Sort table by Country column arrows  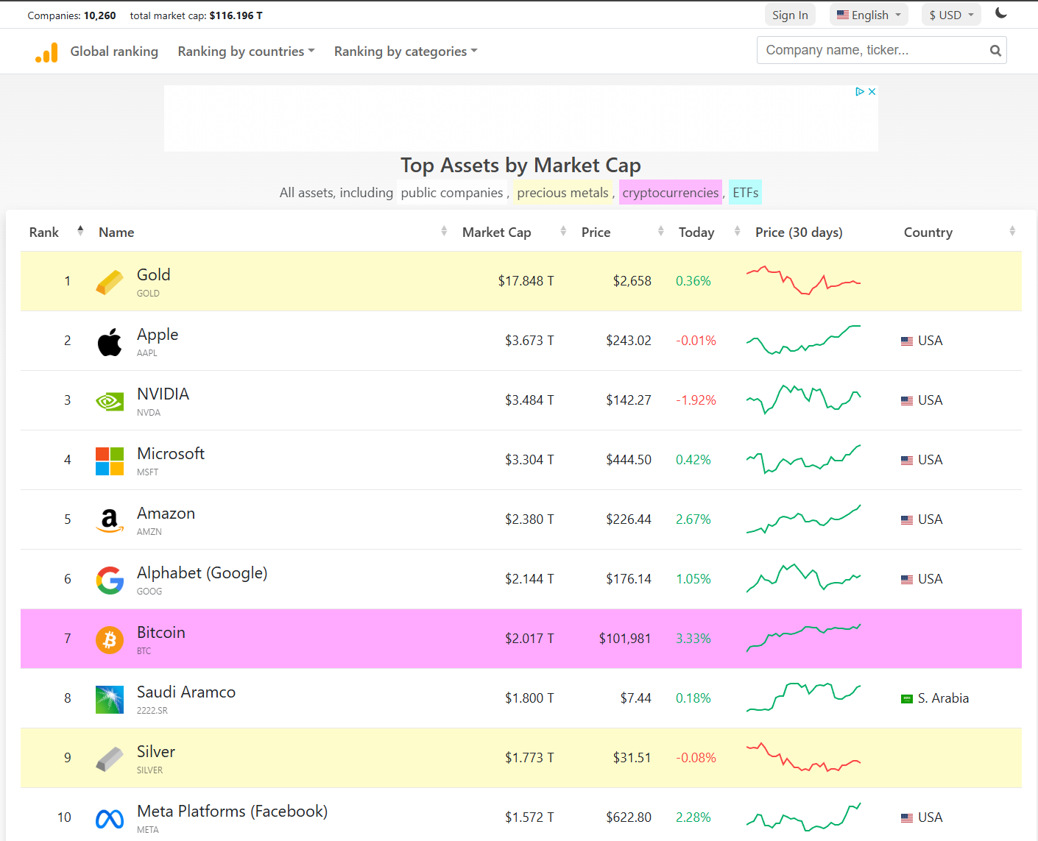(x=1012, y=231)
